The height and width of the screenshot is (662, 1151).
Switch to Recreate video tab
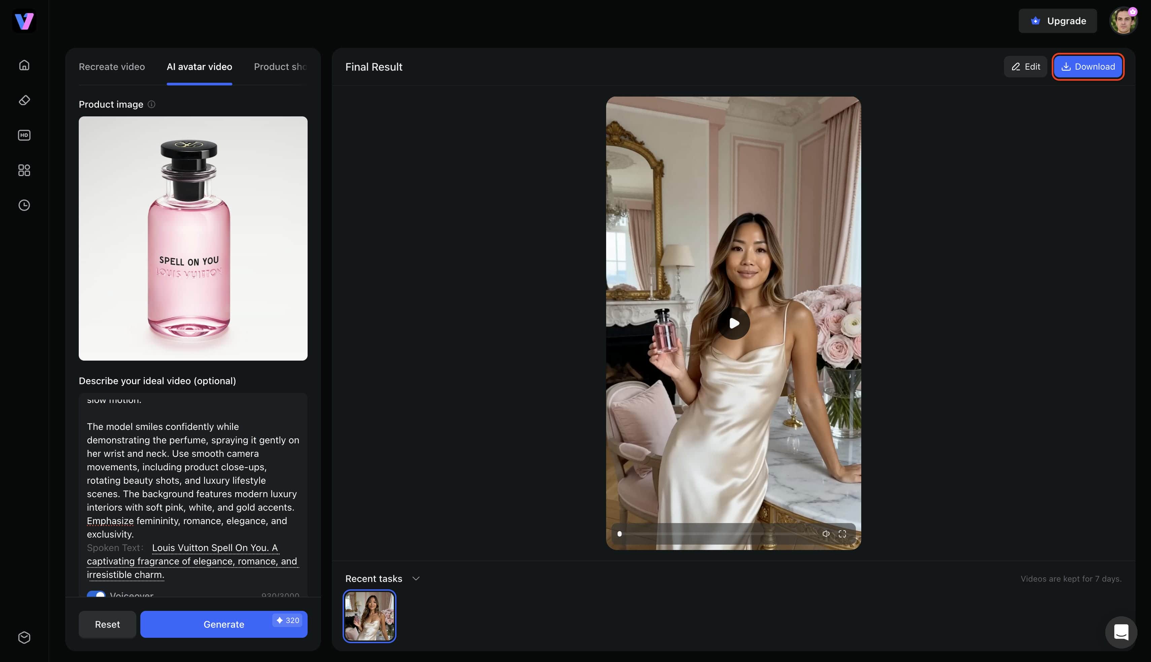tap(112, 67)
